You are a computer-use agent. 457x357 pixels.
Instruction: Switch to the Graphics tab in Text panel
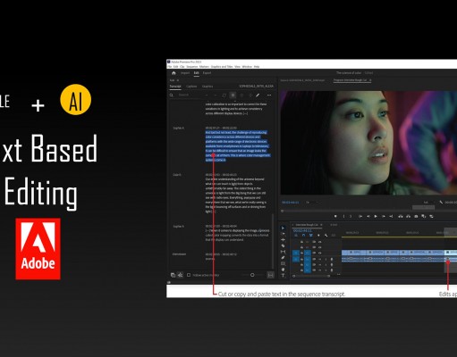(x=207, y=87)
